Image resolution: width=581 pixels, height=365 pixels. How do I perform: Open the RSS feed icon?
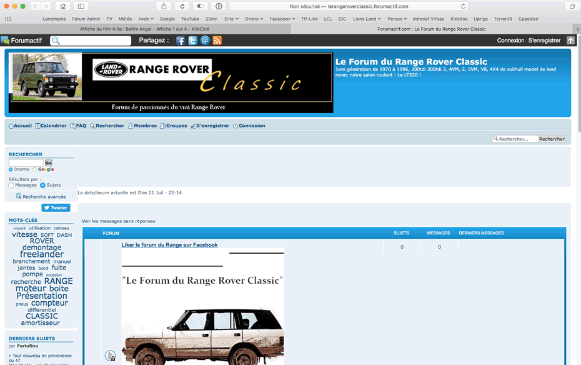pyautogui.click(x=217, y=41)
